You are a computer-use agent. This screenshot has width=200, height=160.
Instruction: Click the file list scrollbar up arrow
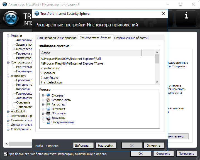(x=157, y=52)
